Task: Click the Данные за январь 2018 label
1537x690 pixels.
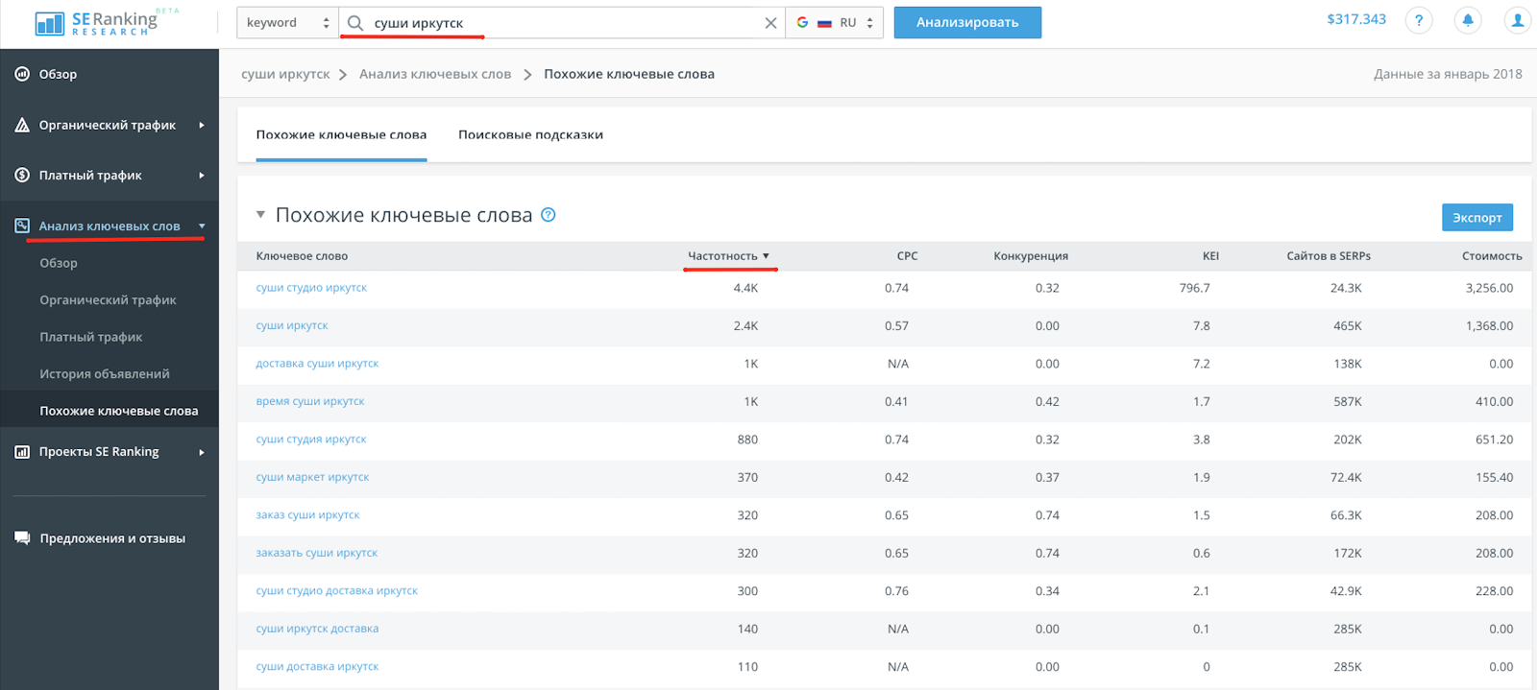Action: click(x=1448, y=74)
